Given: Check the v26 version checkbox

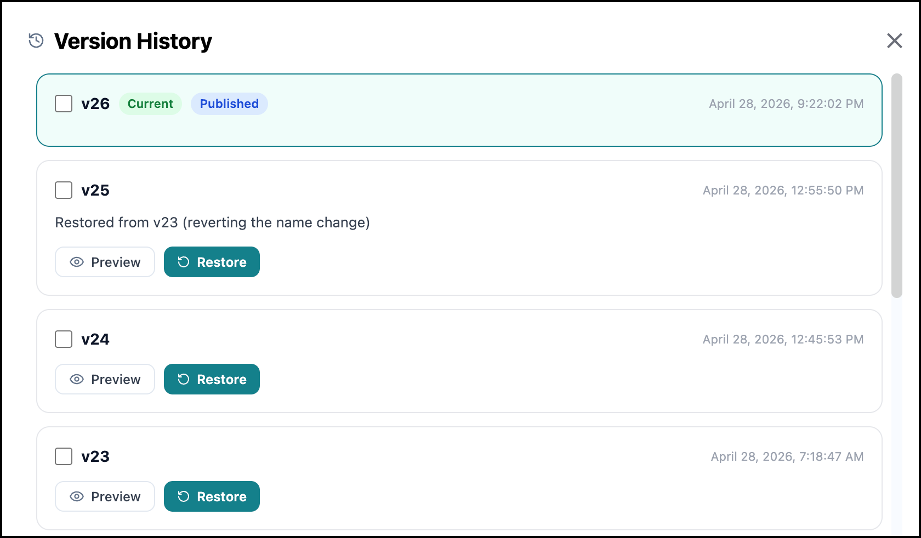Looking at the screenshot, I should click(x=64, y=104).
